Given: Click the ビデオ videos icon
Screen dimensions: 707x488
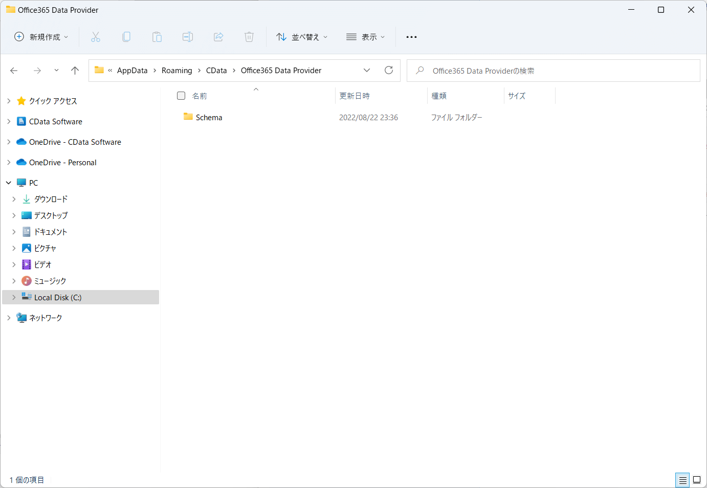Looking at the screenshot, I should [x=27, y=264].
